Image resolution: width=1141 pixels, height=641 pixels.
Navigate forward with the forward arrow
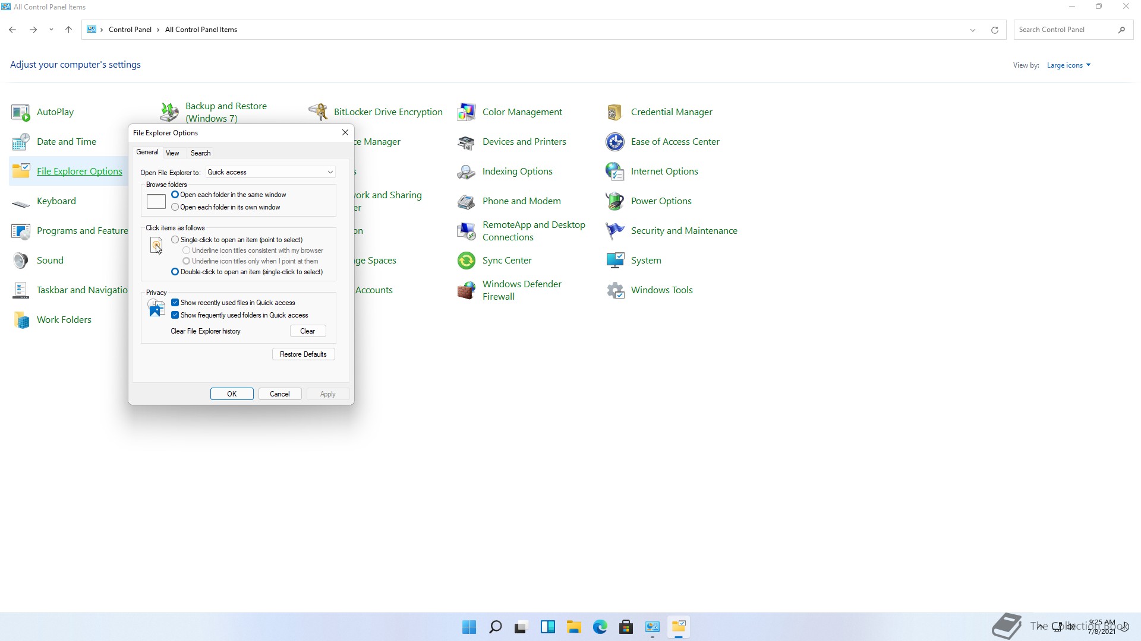pyautogui.click(x=33, y=30)
